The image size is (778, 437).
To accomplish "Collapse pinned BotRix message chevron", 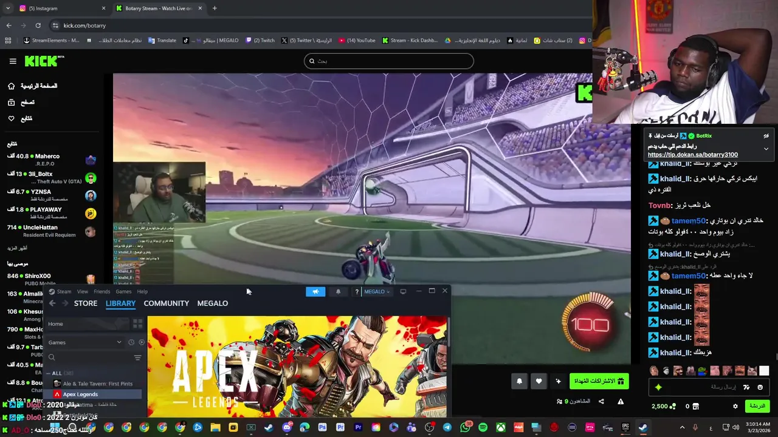I will [766, 149].
